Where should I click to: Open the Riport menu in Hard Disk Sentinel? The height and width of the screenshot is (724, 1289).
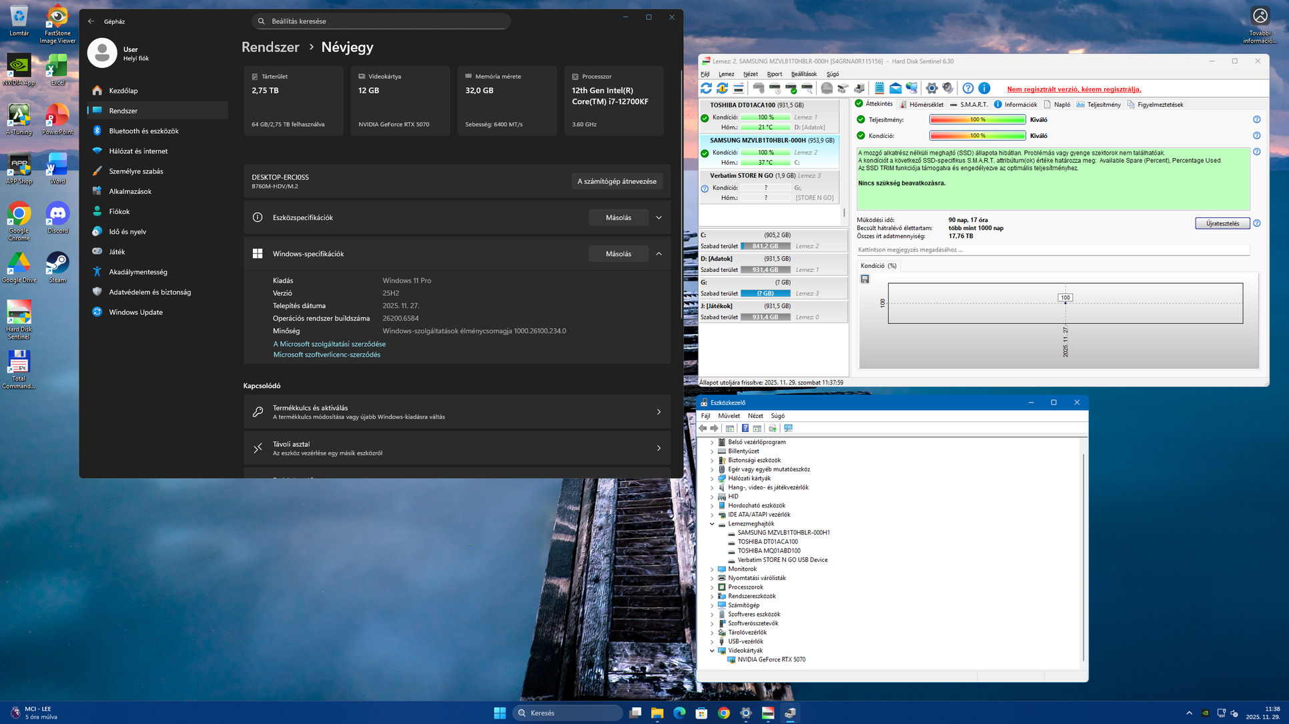click(x=774, y=74)
